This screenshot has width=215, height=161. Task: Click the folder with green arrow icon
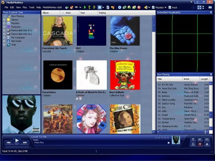tap(129, 8)
